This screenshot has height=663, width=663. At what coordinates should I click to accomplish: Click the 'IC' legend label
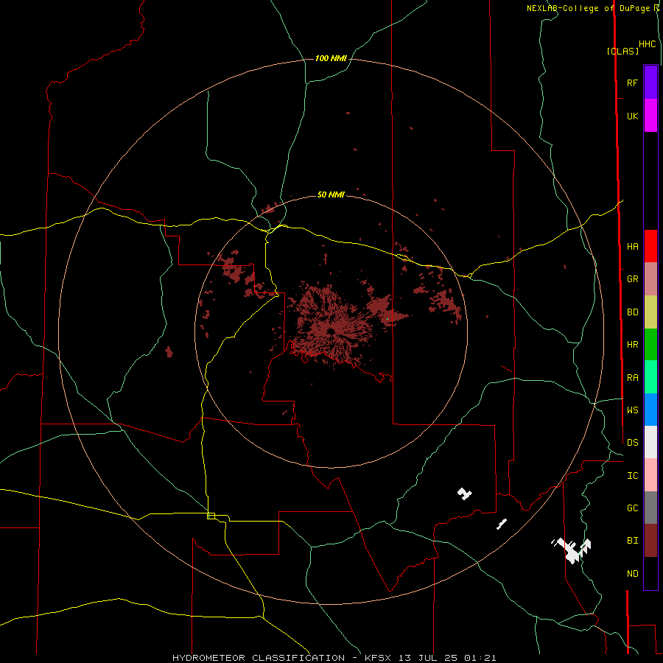coord(633,476)
